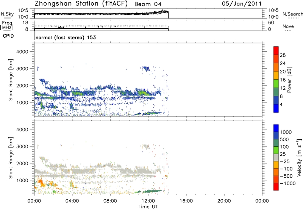Click the "Beam 04" label
The image size is (303, 209).
click(148, 4)
